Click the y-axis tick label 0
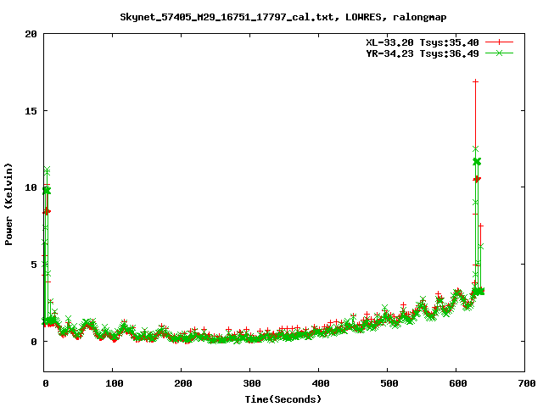543x407 pixels. [x=34, y=342]
